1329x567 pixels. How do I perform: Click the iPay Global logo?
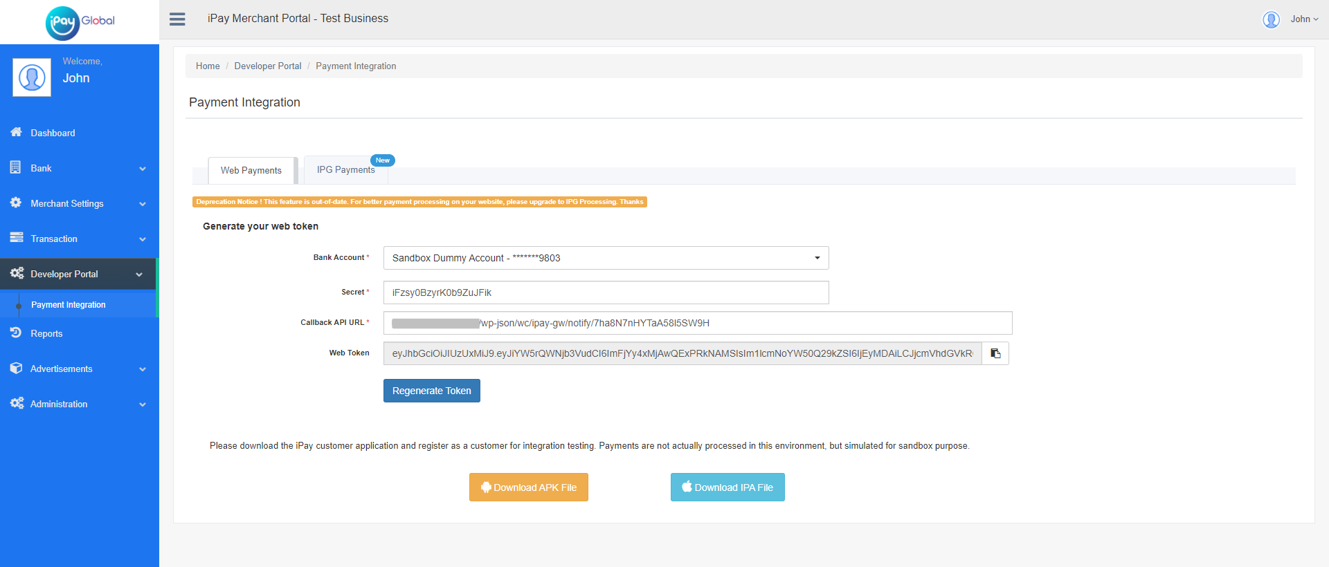tap(80, 23)
